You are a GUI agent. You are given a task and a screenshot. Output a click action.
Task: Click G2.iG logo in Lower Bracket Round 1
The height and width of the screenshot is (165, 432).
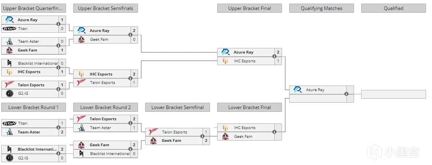pyautogui.click(x=9, y=158)
